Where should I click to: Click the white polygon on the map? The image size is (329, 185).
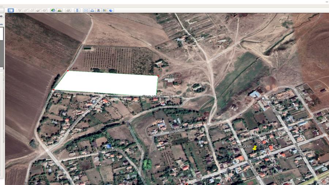pos(107,83)
